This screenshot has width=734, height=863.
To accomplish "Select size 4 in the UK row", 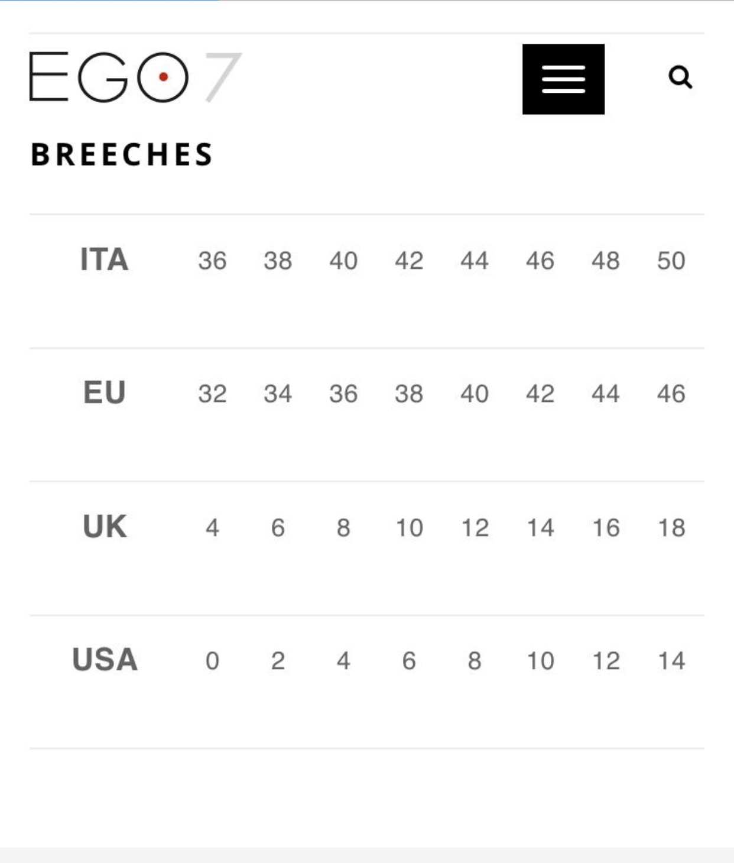I will (212, 527).
